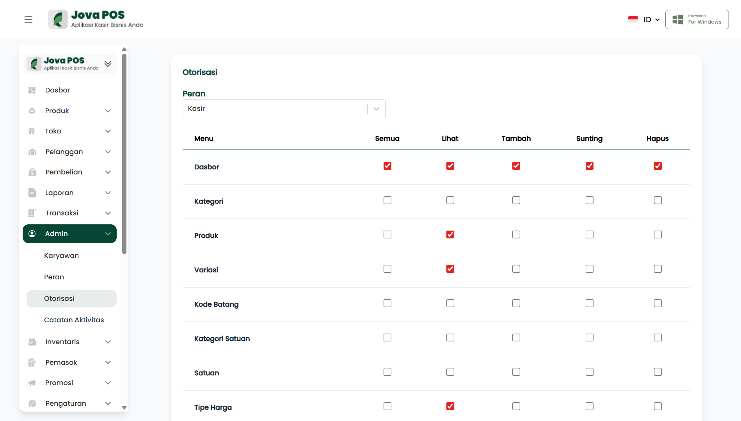Image resolution: width=741 pixels, height=421 pixels.
Task: Click Download For Windows button
Action: pos(697,20)
